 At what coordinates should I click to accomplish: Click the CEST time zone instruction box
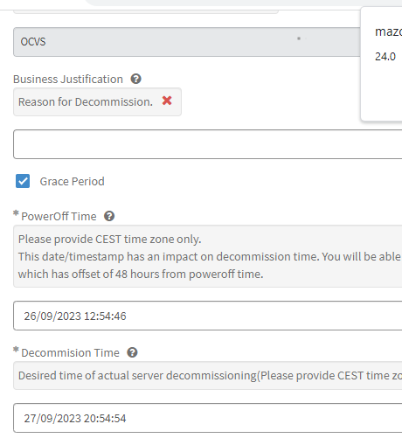coord(208,256)
